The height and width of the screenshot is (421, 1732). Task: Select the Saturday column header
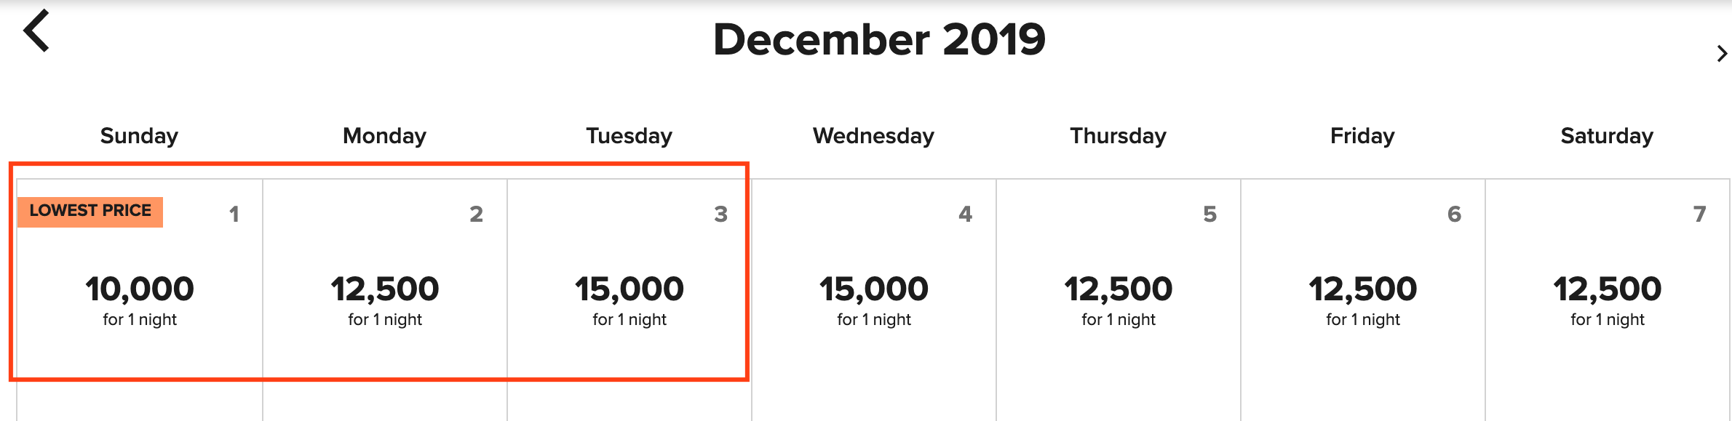1607,136
